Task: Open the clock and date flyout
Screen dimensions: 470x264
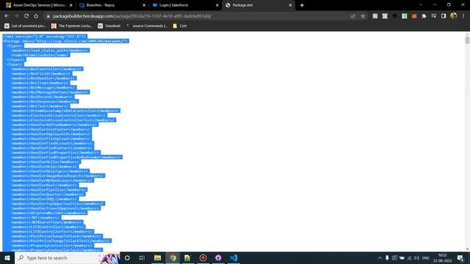Action: (x=442, y=258)
